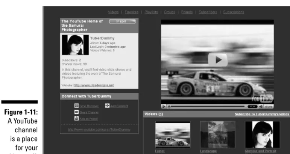Open the Add Comment link
The height and width of the screenshot is (154, 290).
pyautogui.click(x=119, y=106)
